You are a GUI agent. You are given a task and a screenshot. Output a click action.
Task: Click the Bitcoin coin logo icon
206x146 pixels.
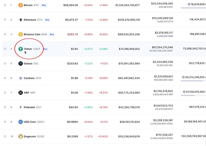(21, 5)
